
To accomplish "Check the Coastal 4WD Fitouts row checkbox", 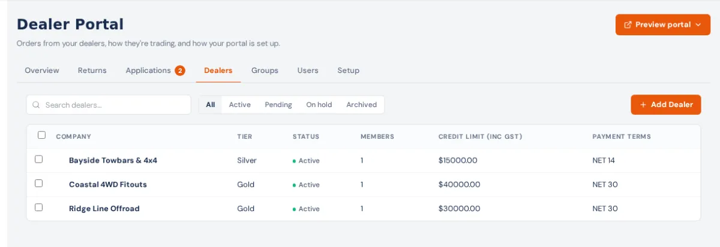I will [x=38, y=184].
